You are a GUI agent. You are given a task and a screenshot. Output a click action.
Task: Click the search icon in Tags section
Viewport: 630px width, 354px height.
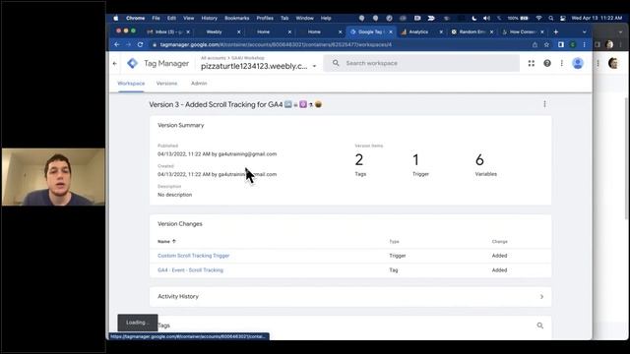540,325
